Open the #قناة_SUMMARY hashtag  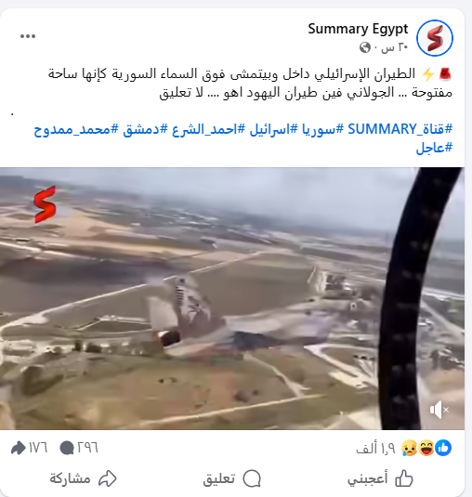pyautogui.click(x=400, y=129)
